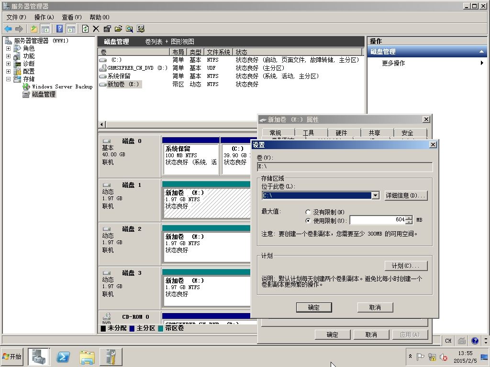Click the blue Back arrow in toolbar
This screenshot has width=490, height=367.
pos(8,29)
